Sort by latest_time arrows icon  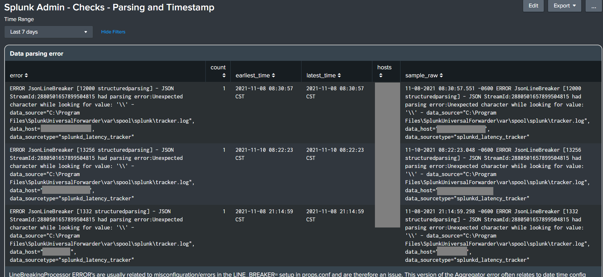[x=339, y=75]
